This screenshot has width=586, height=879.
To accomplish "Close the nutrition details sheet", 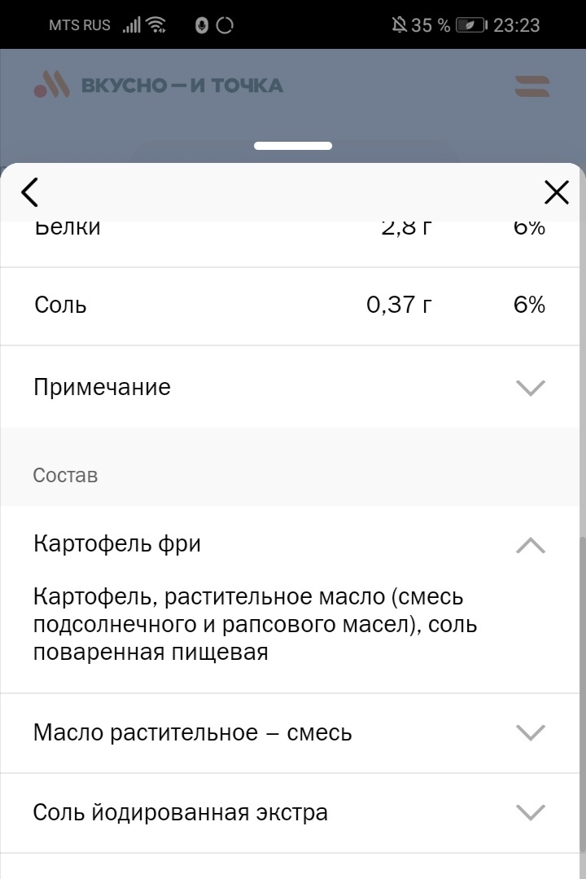I will click(556, 192).
